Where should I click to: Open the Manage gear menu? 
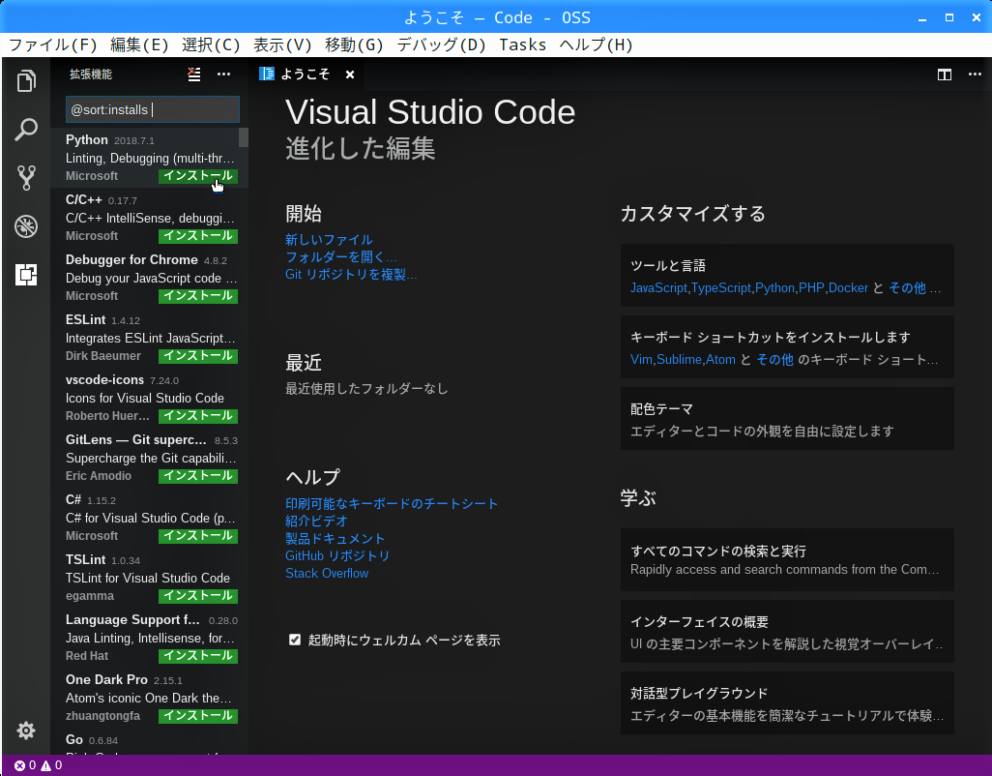26,731
